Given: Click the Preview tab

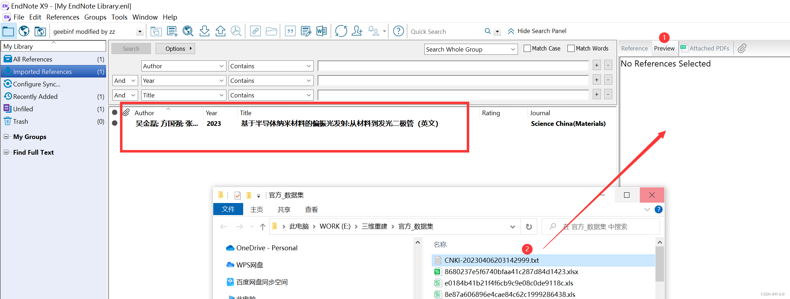Looking at the screenshot, I should tap(664, 48).
